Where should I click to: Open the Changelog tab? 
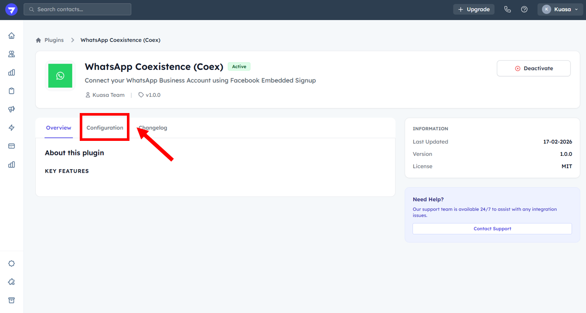tap(153, 128)
